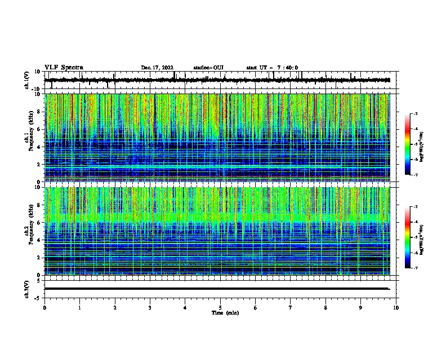This screenshot has width=446, height=345.
Task: Click the "-3" label on ch.2 colorbar
Action: coord(415,207)
